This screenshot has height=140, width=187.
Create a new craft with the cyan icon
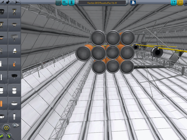pos(173,3)
